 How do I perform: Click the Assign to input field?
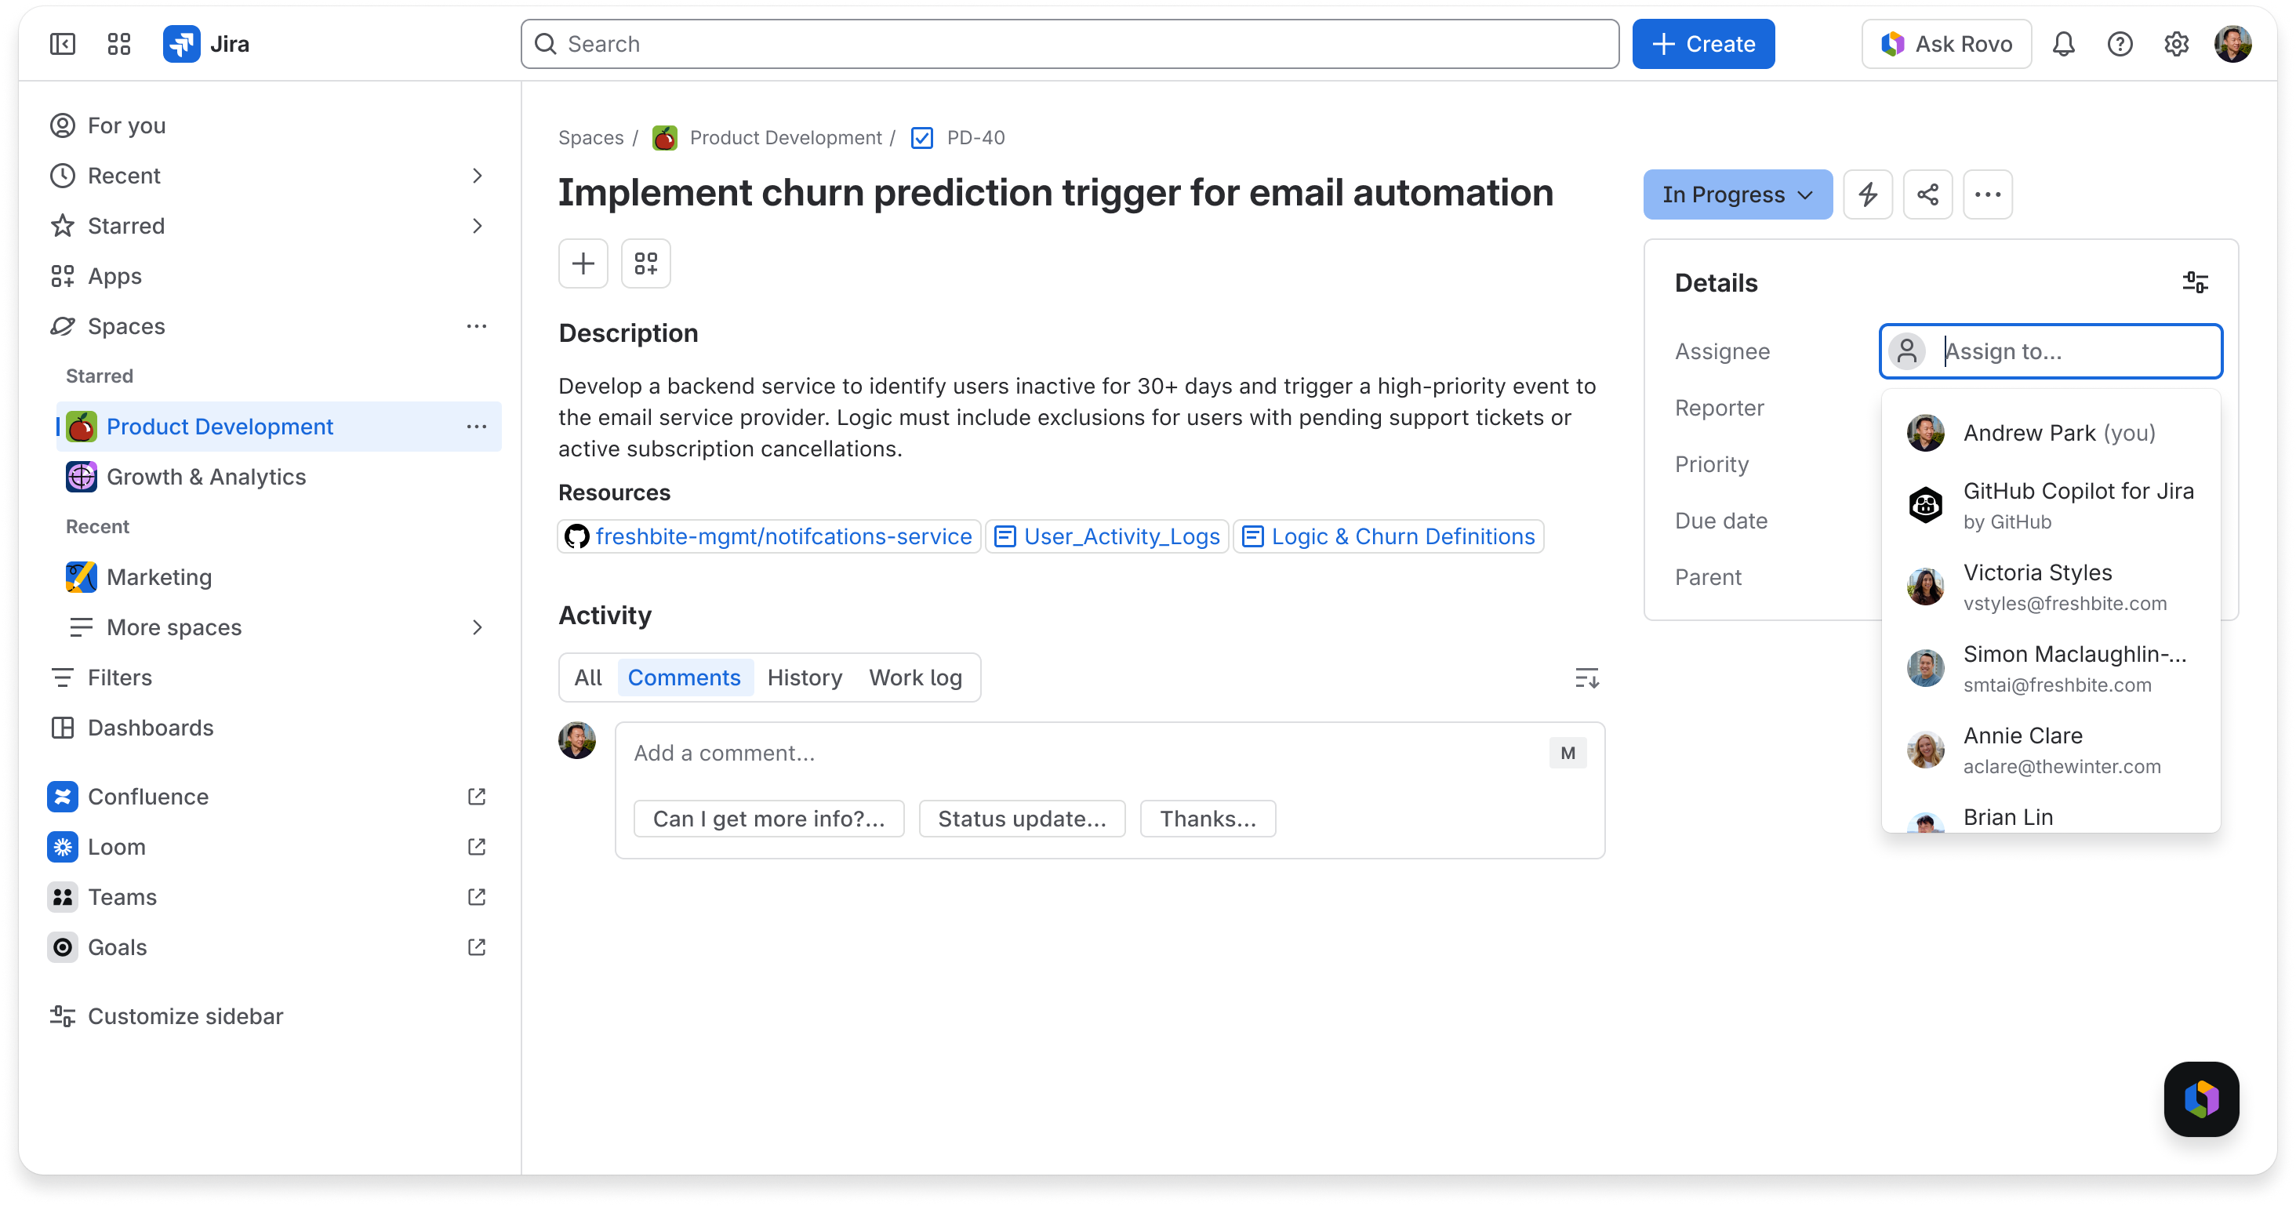point(2050,351)
